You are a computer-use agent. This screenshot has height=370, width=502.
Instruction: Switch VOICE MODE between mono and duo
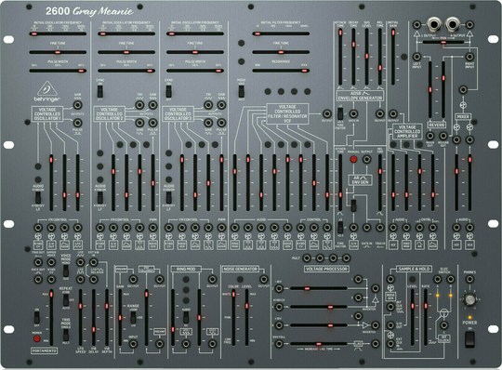click(x=66, y=271)
